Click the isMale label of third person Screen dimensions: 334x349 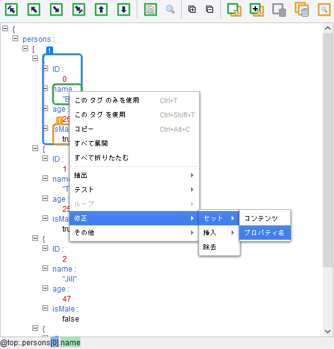(66, 308)
